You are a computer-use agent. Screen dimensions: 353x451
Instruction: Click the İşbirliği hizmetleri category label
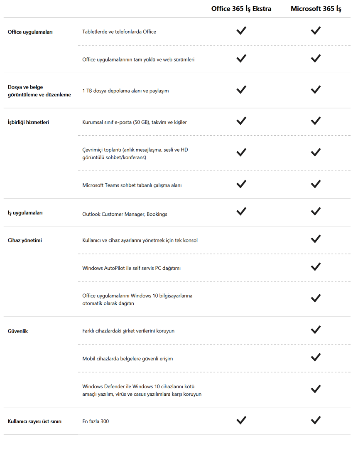point(28,122)
